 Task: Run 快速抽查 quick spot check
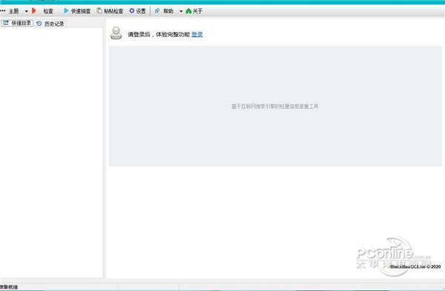(81, 11)
